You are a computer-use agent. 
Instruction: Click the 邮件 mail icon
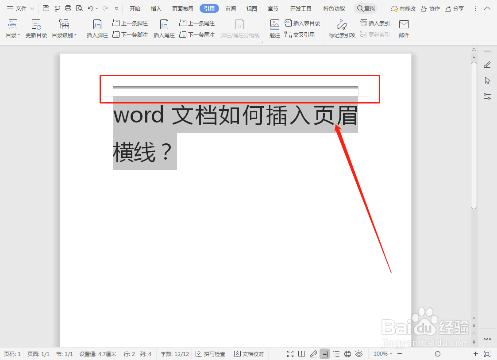click(404, 25)
